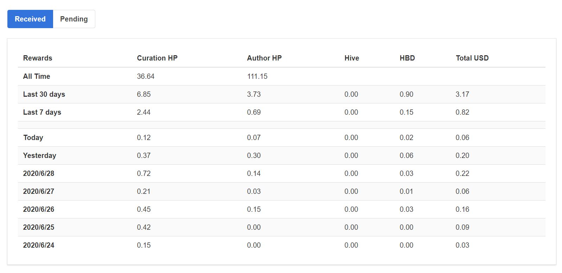Select Today's author value 0.07

tap(254, 138)
